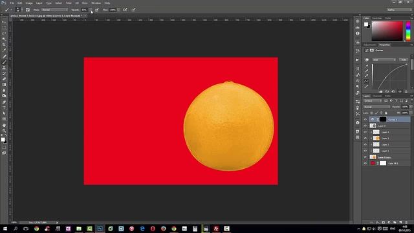Open the workspace switcher dropdown
The image size is (414, 233).
[x=399, y=10]
